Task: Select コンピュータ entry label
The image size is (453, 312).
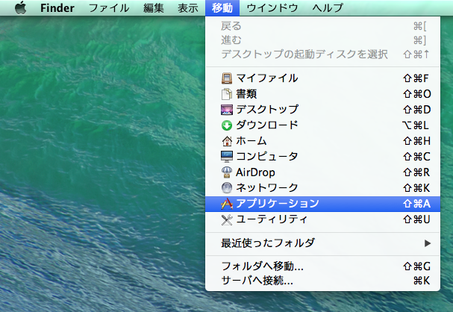Action: (x=267, y=157)
